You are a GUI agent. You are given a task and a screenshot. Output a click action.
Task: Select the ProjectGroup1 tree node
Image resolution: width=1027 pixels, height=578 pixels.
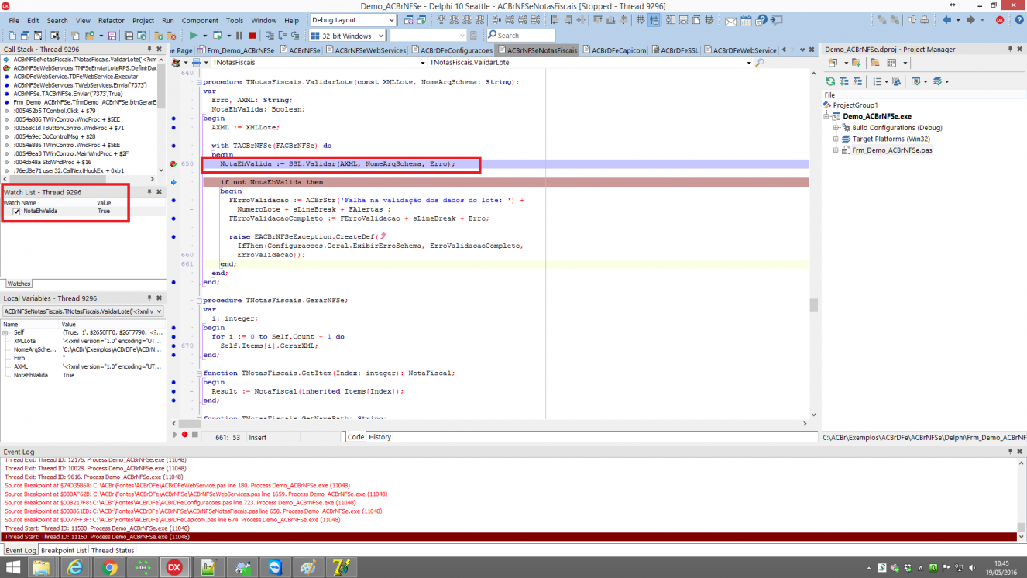tap(855, 105)
